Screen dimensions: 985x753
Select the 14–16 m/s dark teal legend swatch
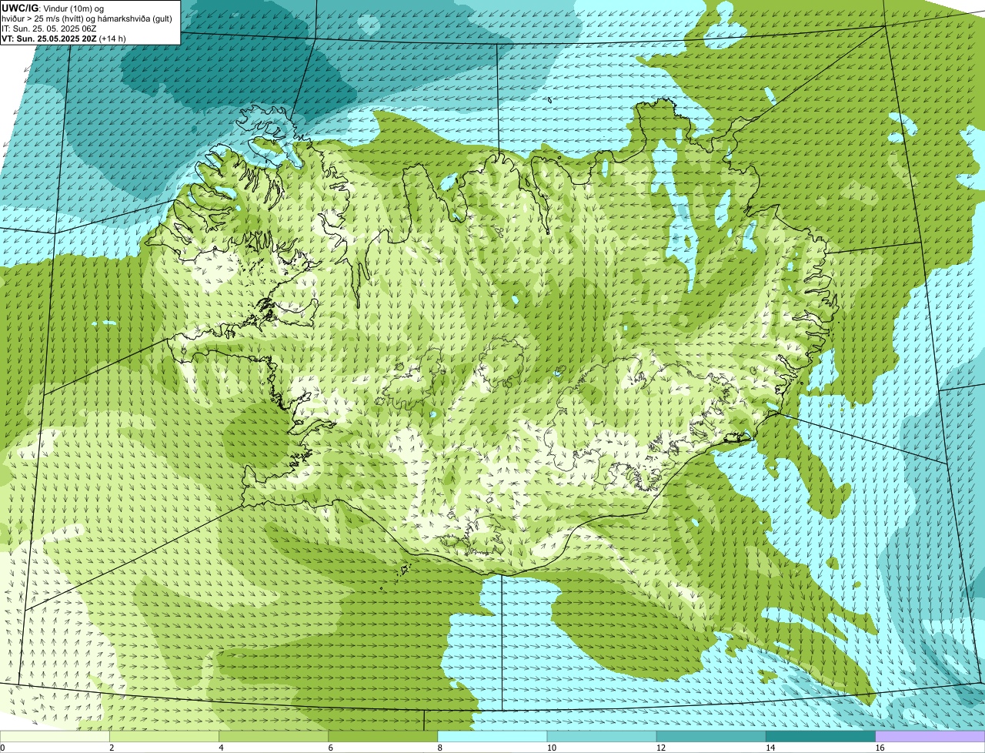820,737
